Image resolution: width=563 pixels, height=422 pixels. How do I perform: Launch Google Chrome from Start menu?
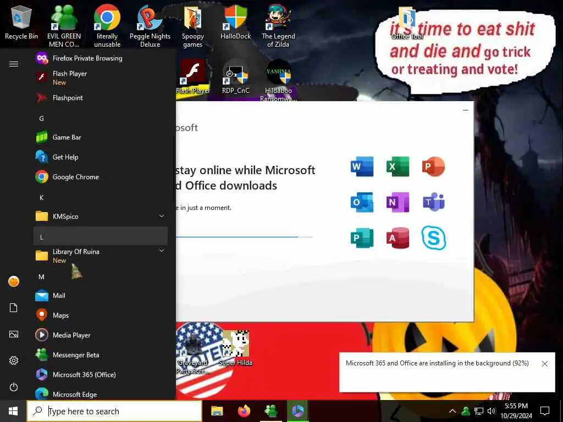[x=101, y=176]
